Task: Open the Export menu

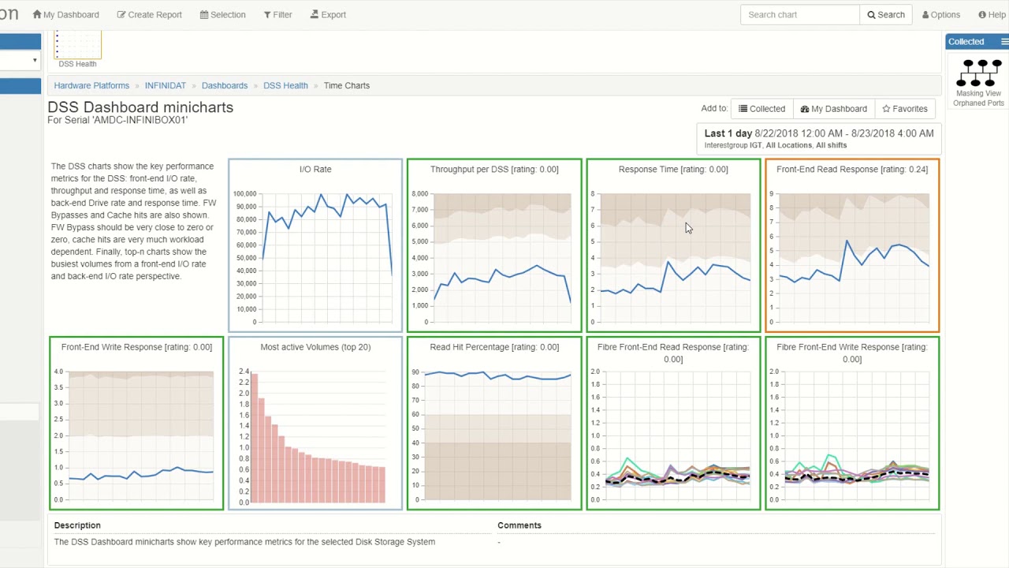Action: 328,14
